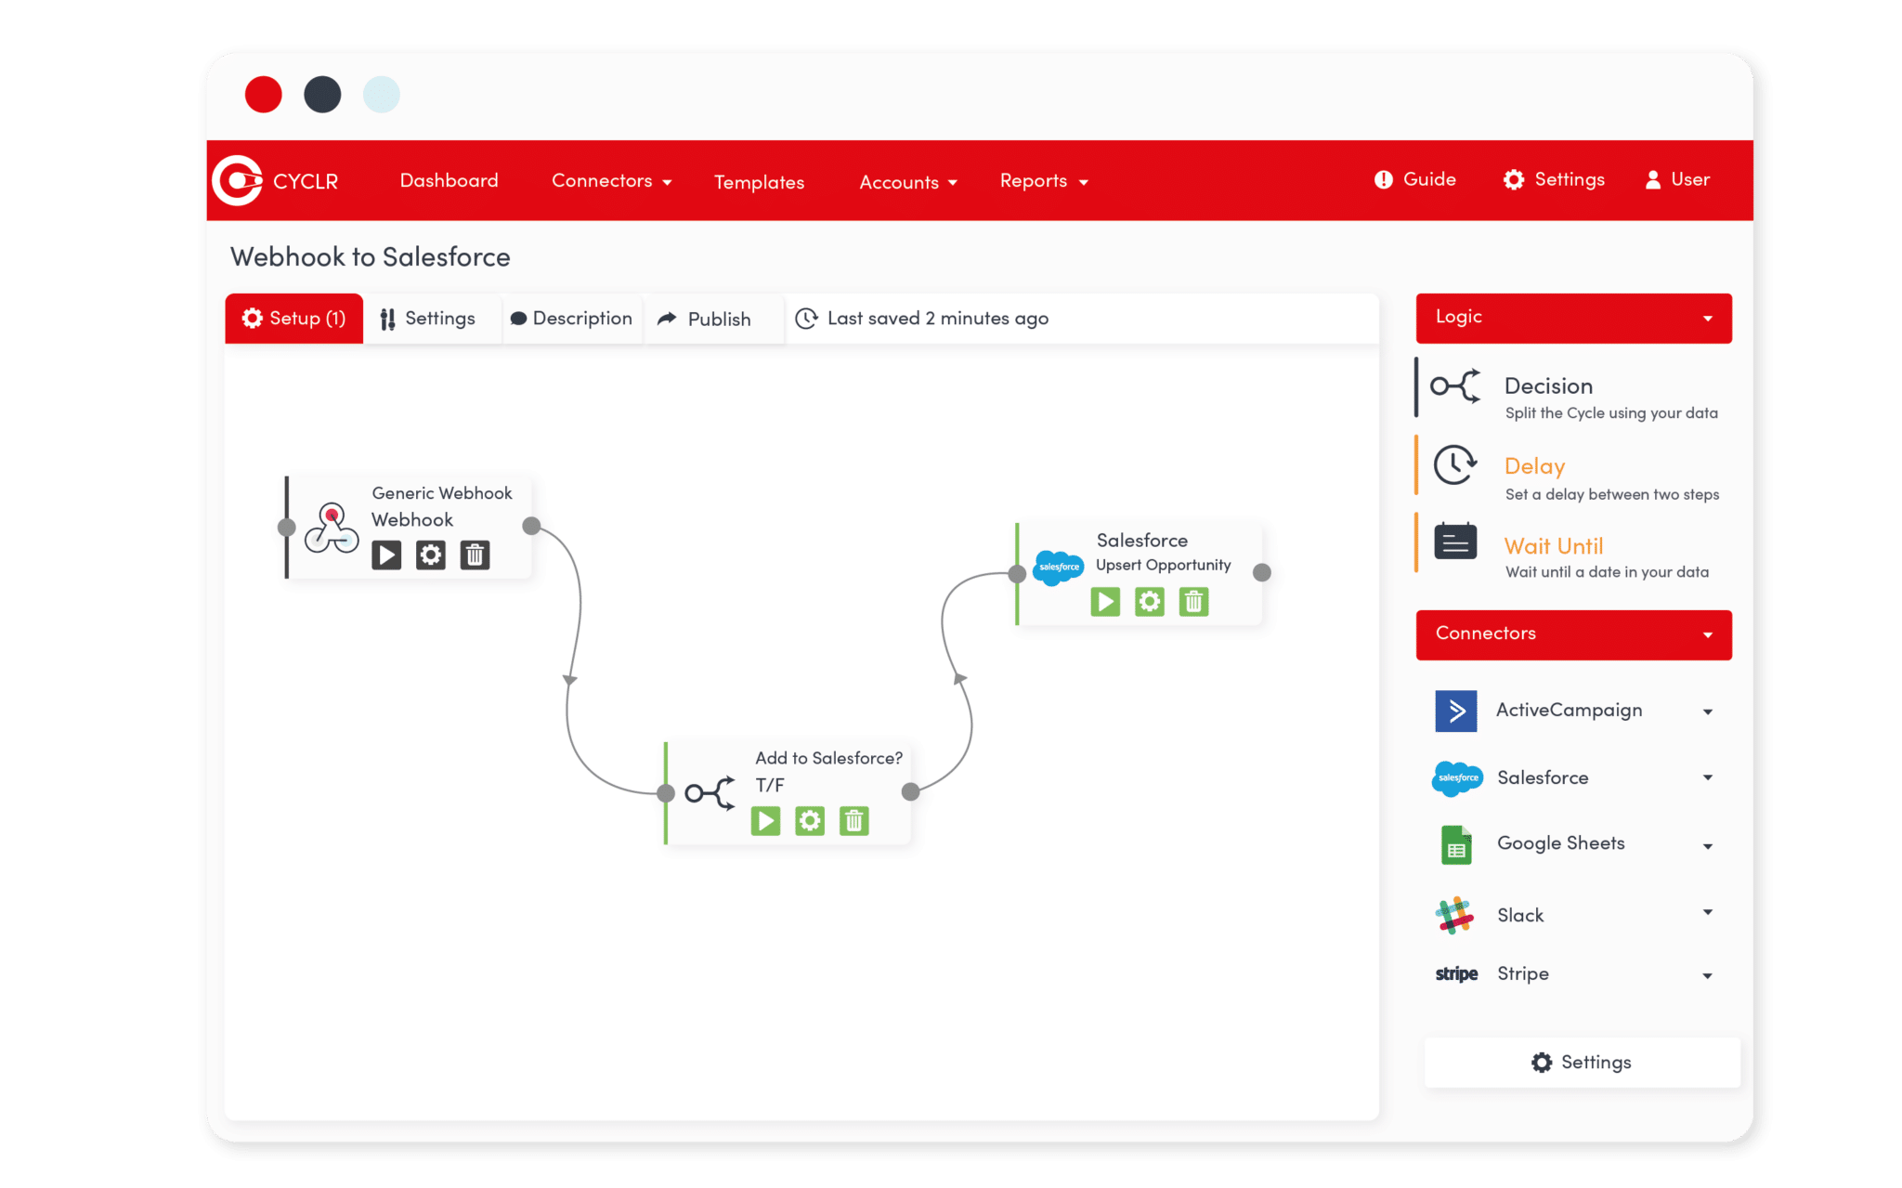Image resolution: width=1902 pixels, height=1188 pixels.
Task: Switch to the Description tab
Action: [x=571, y=319]
